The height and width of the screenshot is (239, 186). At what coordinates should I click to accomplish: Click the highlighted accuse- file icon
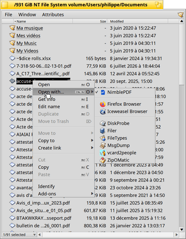(12, 81)
